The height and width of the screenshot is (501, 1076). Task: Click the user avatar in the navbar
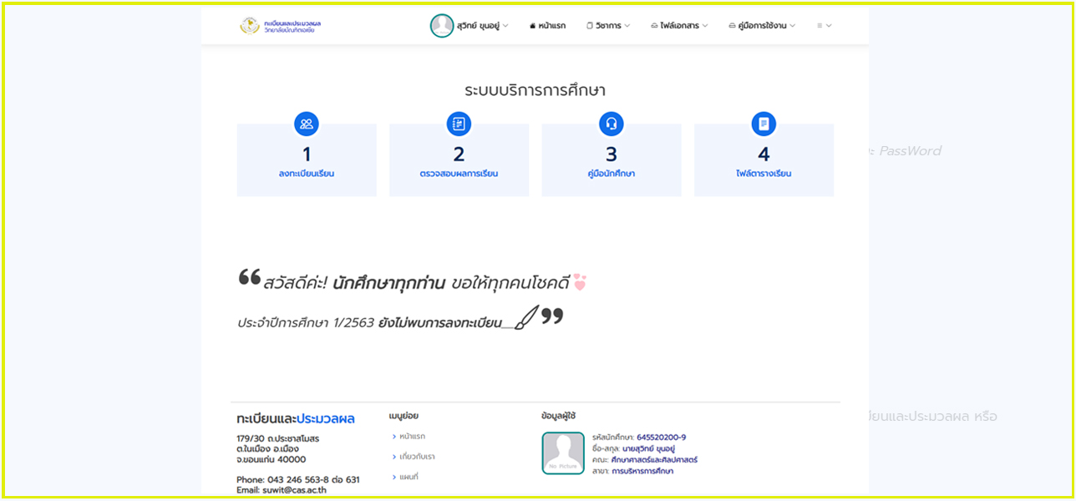point(442,26)
